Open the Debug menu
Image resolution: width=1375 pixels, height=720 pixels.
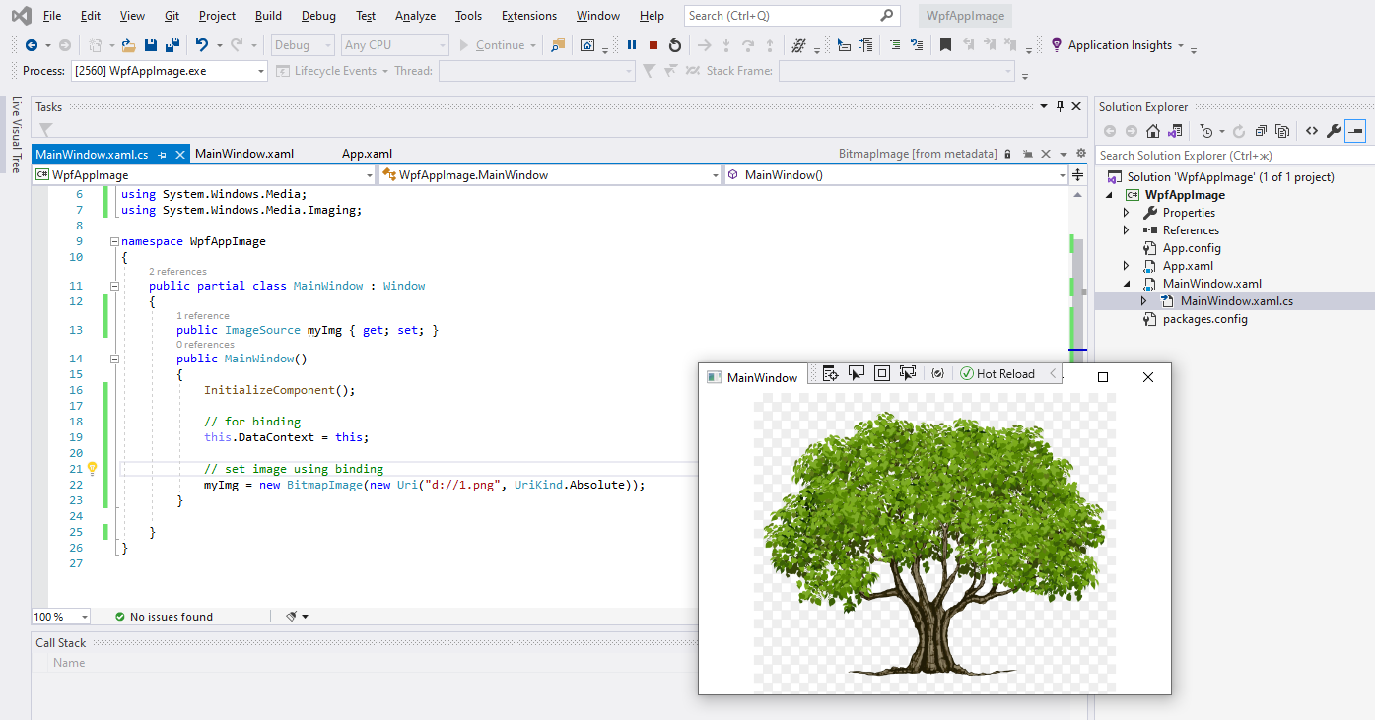[x=318, y=16]
